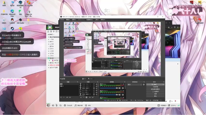Open the 编辑(E) menu in OBS
This screenshot has width=206, height=115.
coord(68,20)
